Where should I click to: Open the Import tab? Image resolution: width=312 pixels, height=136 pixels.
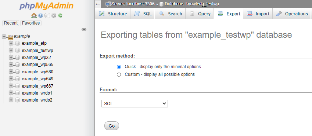point(258,14)
